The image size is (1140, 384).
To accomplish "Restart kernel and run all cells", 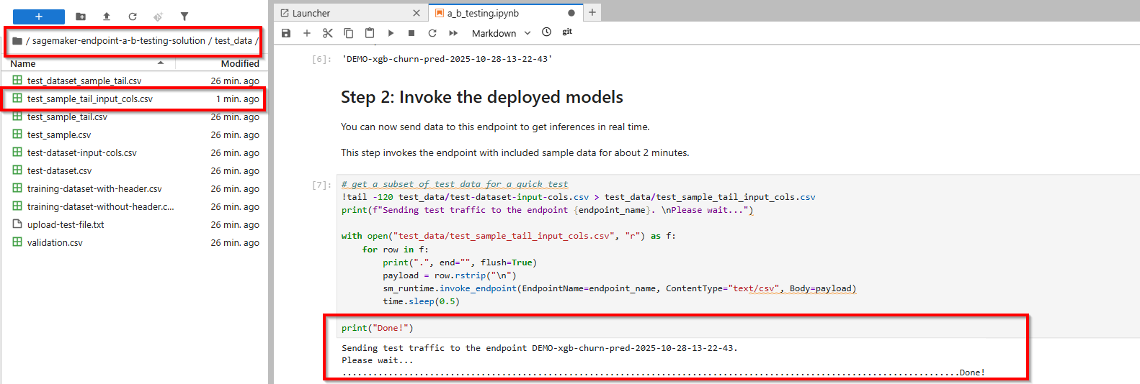I will (453, 33).
